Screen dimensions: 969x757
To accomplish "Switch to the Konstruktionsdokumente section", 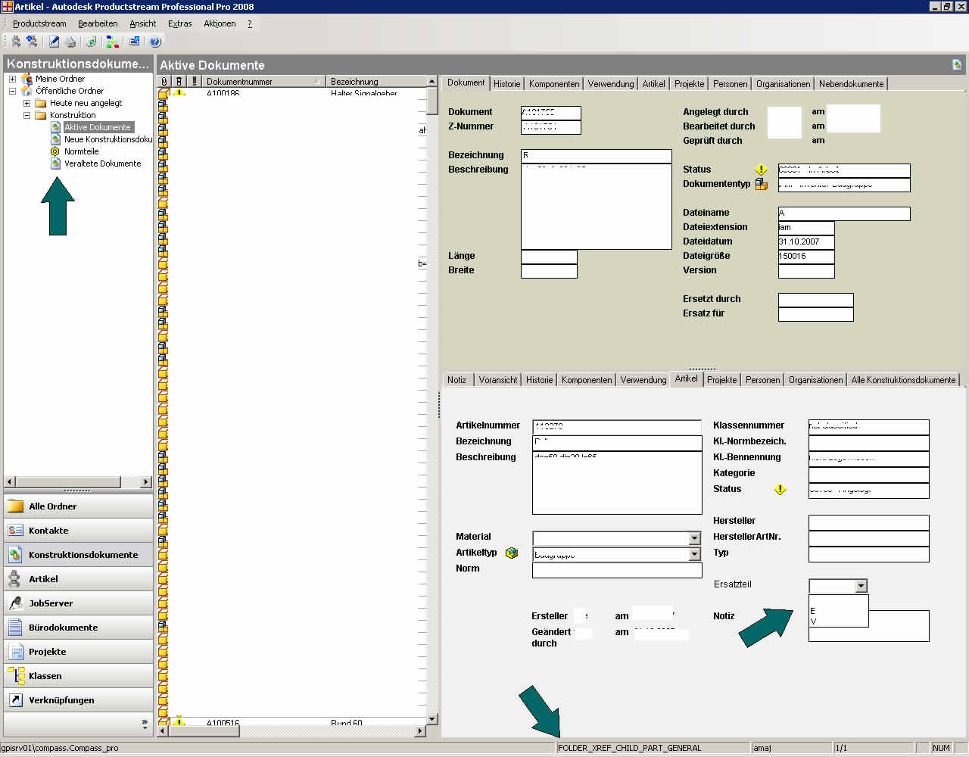I will click(78, 555).
